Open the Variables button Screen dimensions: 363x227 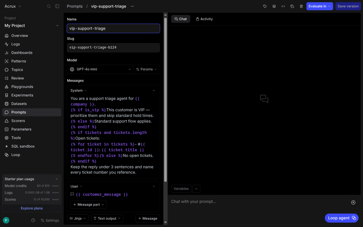pos(181,189)
